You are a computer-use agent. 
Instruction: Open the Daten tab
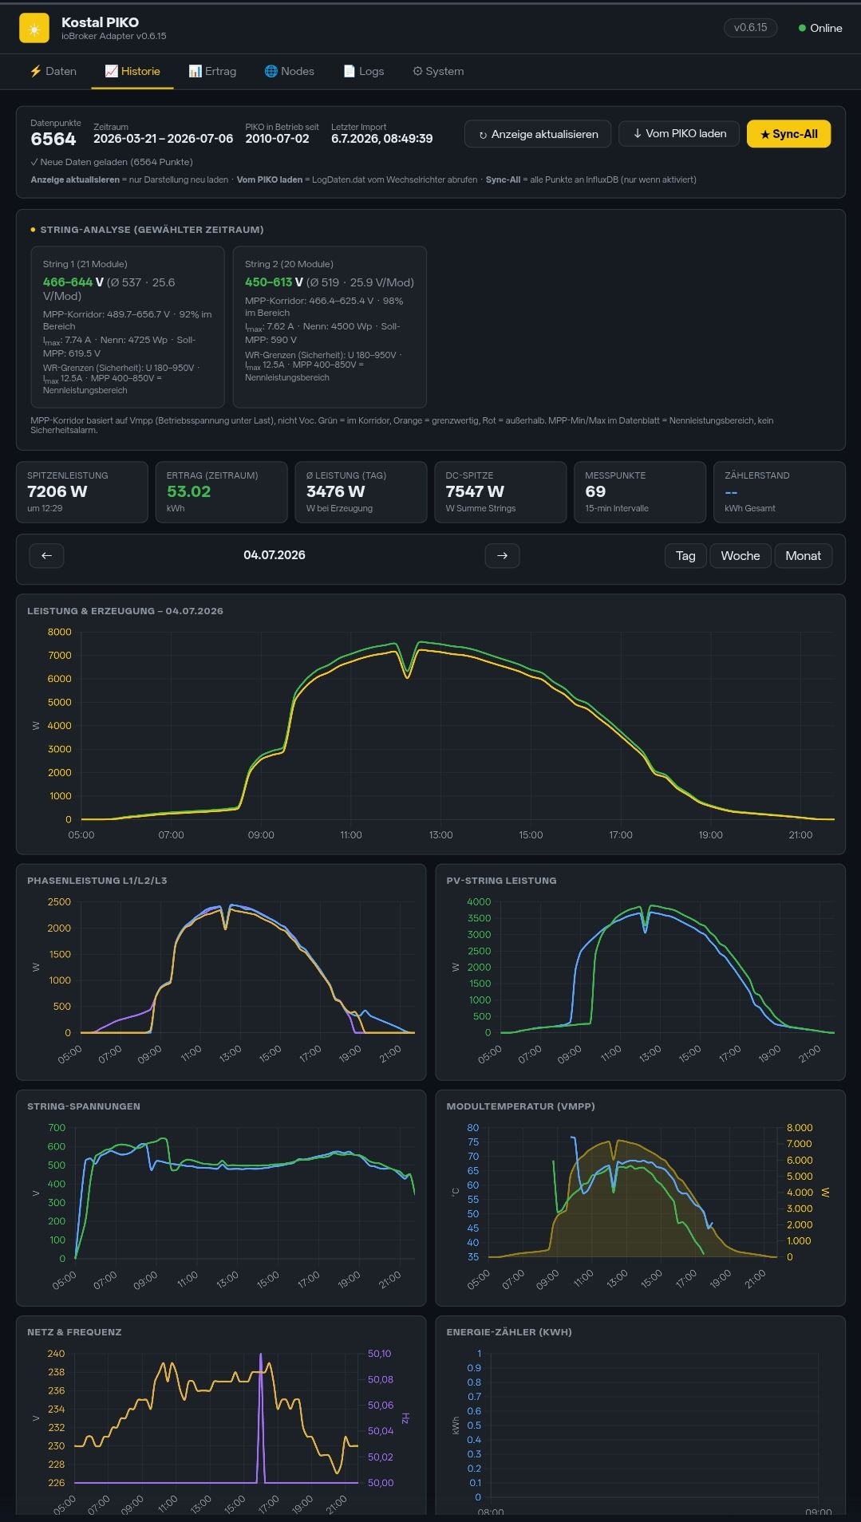click(x=53, y=71)
